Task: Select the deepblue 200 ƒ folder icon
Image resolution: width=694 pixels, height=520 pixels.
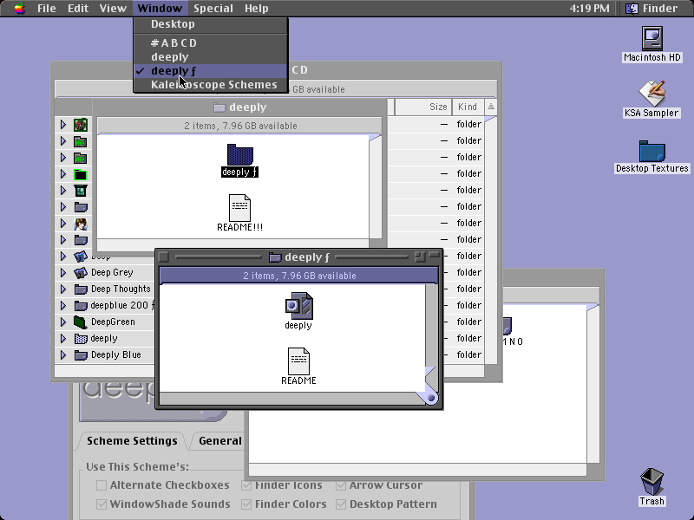Action: pos(81,306)
